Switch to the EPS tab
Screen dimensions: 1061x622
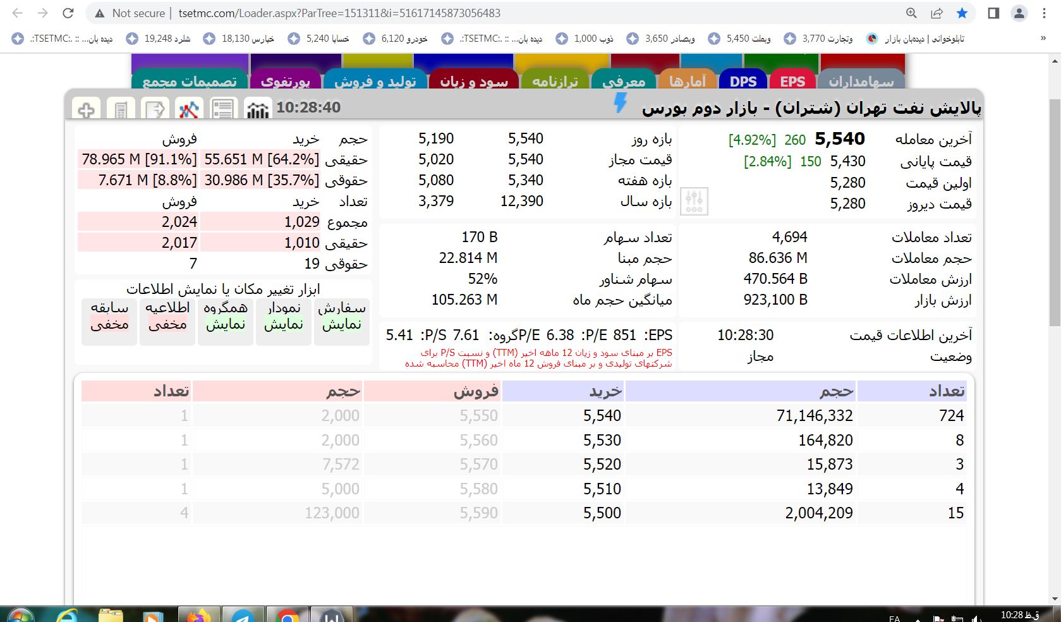pyautogui.click(x=792, y=80)
